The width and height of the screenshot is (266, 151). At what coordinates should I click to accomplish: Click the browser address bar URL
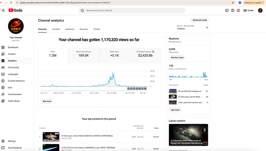[65, 3]
